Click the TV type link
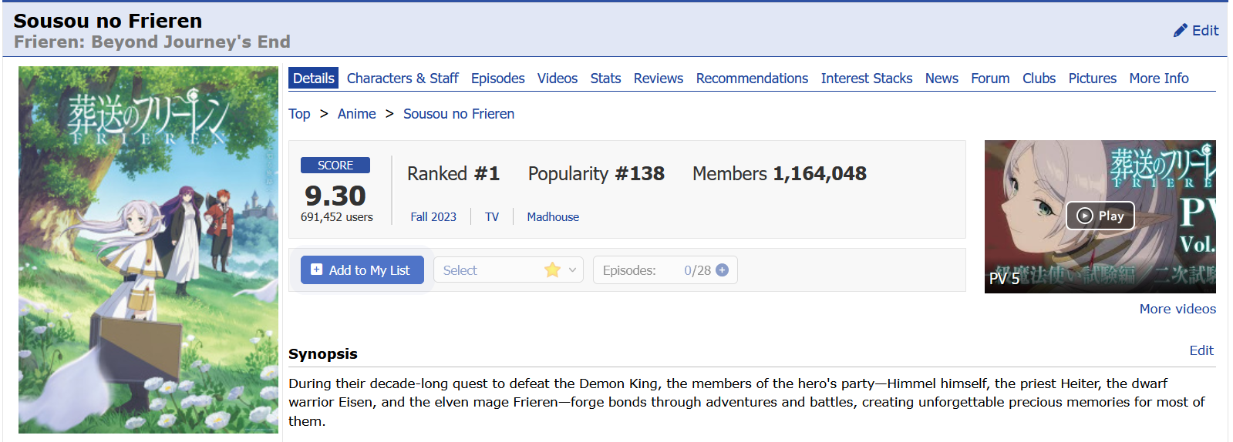The width and height of the screenshot is (1233, 442). (x=492, y=217)
